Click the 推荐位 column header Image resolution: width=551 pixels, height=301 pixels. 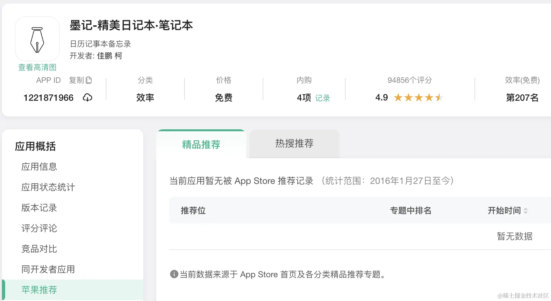193,211
